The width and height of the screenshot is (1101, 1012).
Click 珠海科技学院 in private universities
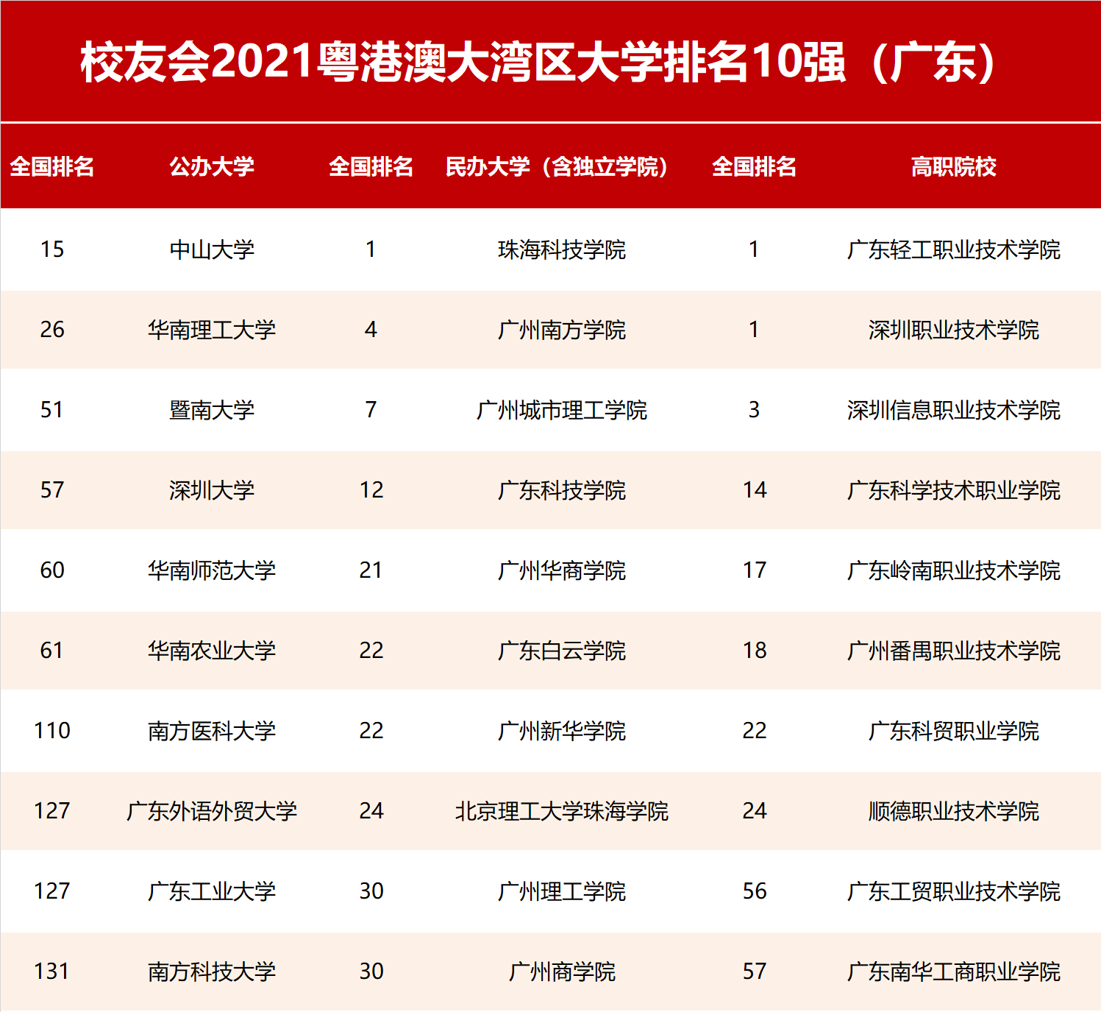pyautogui.click(x=561, y=250)
